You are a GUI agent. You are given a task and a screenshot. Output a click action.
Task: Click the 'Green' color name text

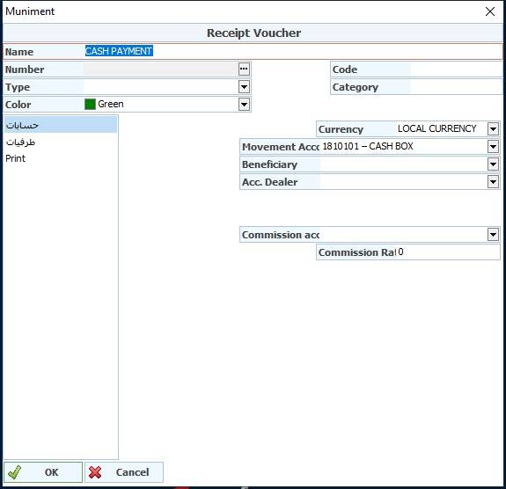pos(111,104)
